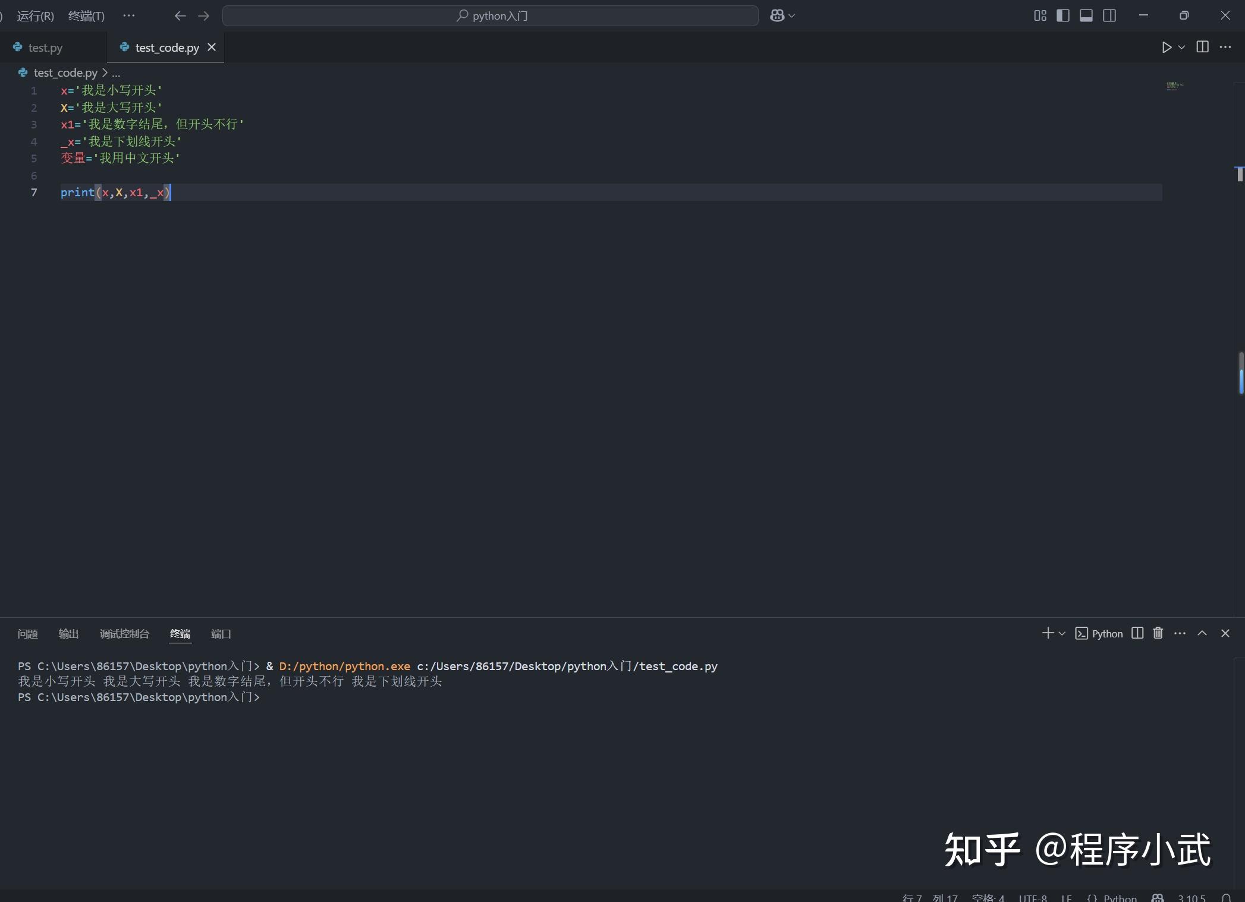The image size is (1245, 902).
Task: Go forward with right arrow
Action: click(x=204, y=16)
